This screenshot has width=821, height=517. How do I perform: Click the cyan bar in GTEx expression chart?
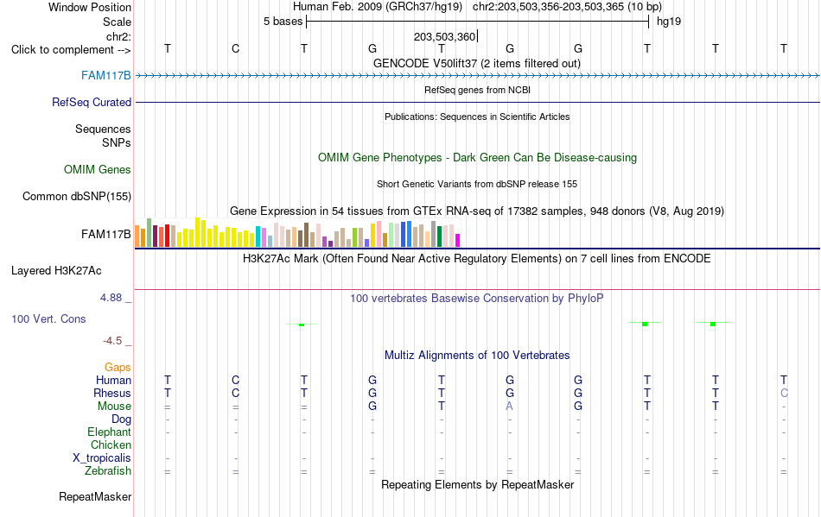[258, 236]
